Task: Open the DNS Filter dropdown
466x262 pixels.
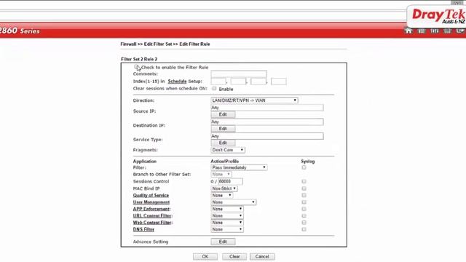Action: 227,230
